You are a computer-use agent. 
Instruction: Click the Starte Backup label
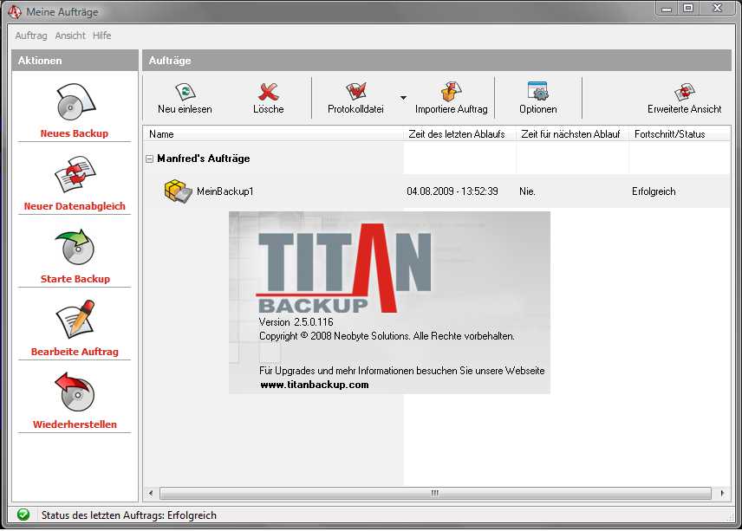coord(75,279)
